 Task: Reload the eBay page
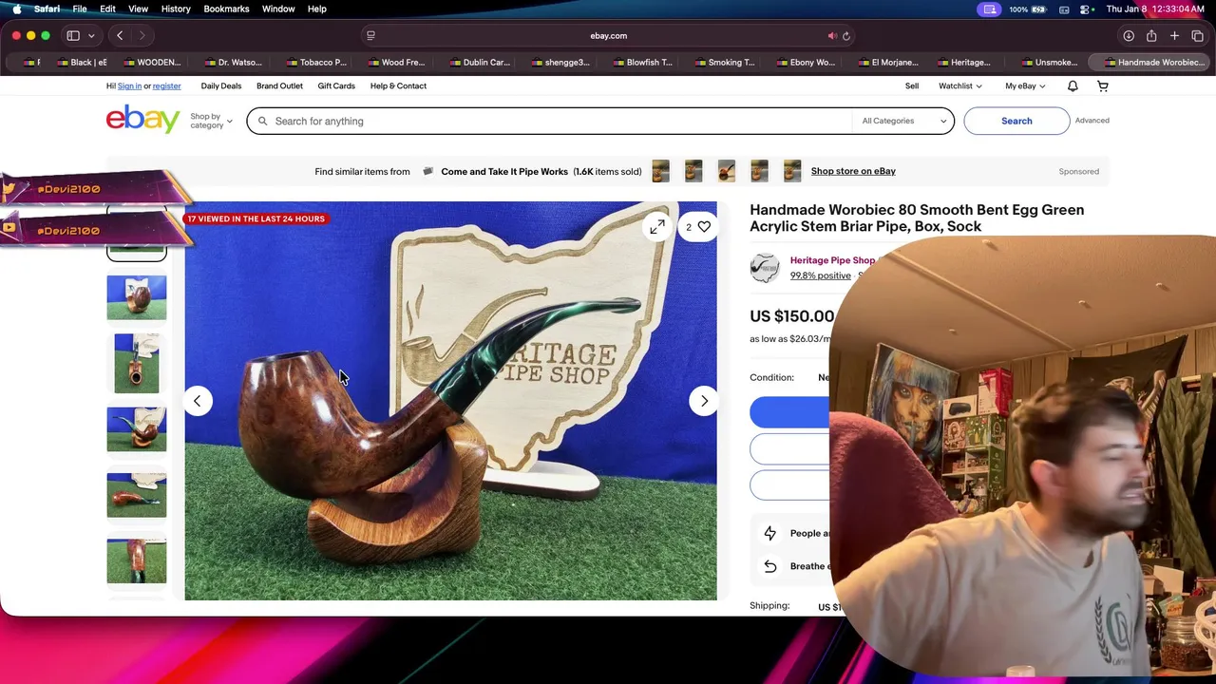coord(846,36)
